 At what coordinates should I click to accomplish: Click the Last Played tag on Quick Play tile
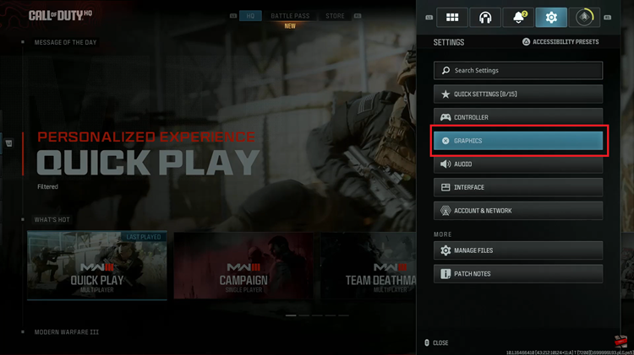(144, 237)
